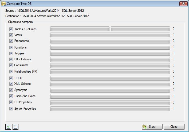Toggle Server Properties checkbox
189x132 pixels.
(11, 109)
